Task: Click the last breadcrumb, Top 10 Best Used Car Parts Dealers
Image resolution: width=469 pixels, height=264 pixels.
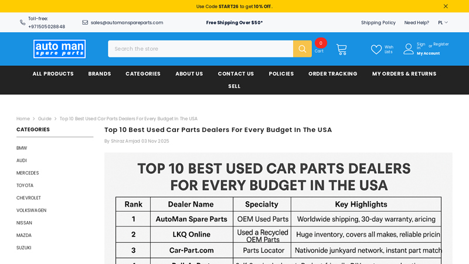Action: [x=128, y=119]
